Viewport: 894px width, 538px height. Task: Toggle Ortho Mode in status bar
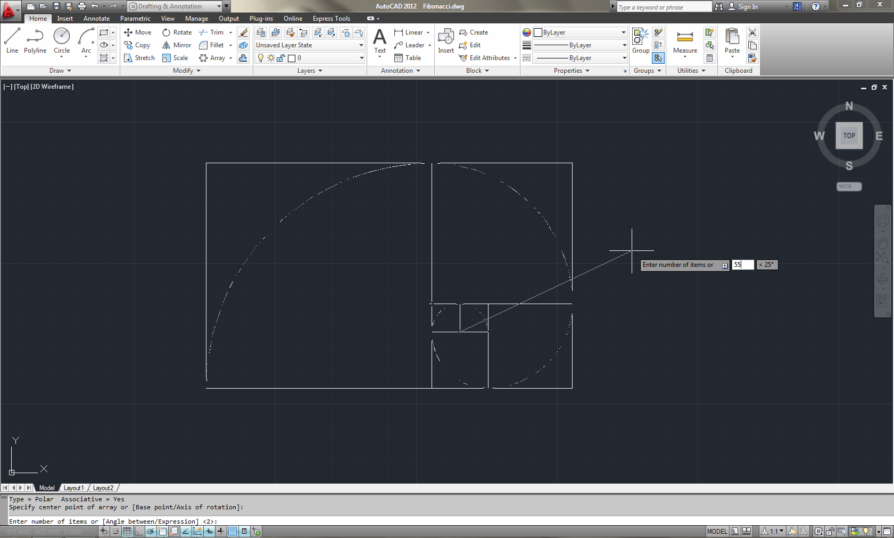tap(139, 531)
